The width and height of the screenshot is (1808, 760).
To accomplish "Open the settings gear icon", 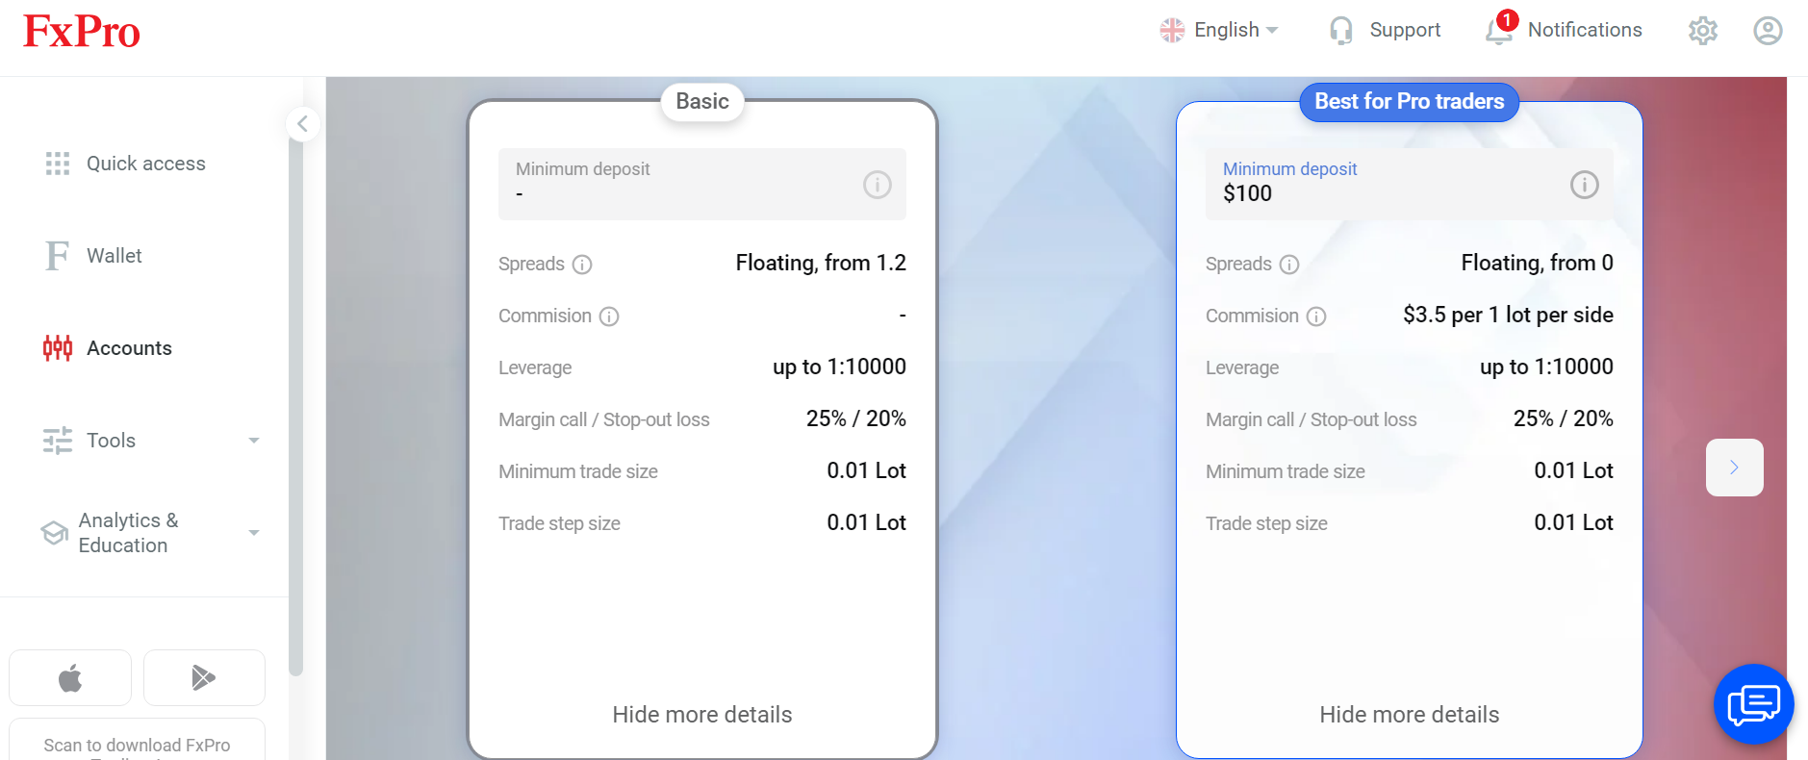I will (x=1702, y=31).
